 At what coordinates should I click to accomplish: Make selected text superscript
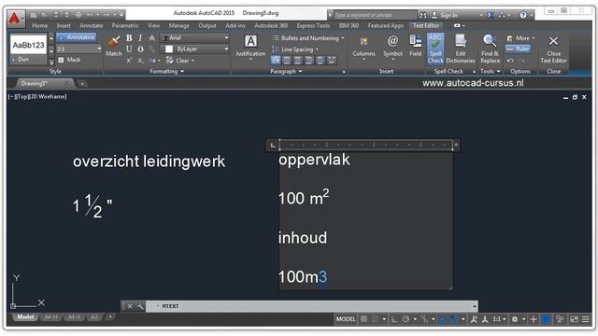coord(129,60)
